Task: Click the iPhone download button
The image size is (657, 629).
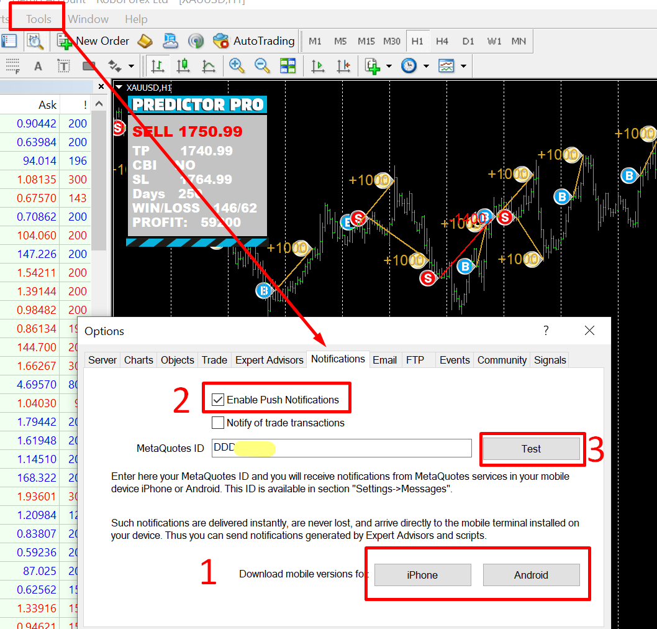Action: click(x=422, y=575)
